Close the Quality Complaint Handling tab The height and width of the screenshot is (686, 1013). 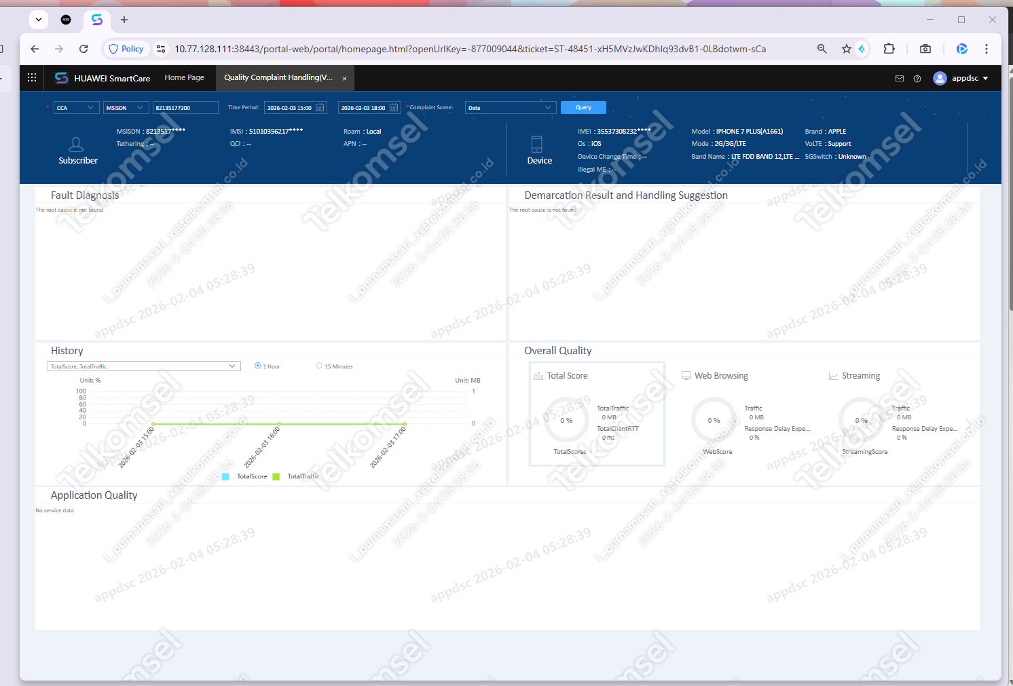point(344,79)
